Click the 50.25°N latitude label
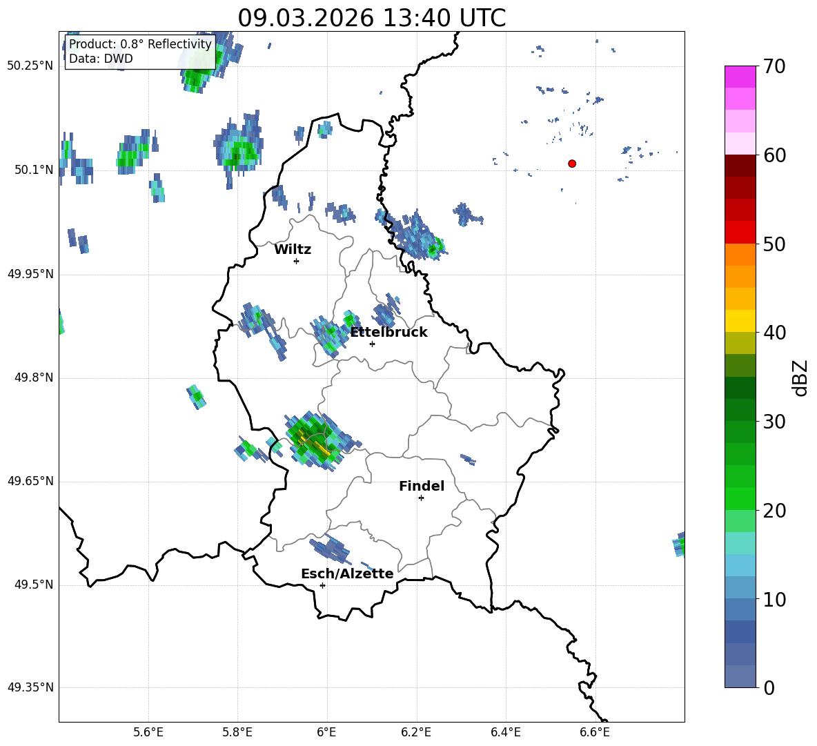Screen dimensions: 817x746 (x=30, y=66)
